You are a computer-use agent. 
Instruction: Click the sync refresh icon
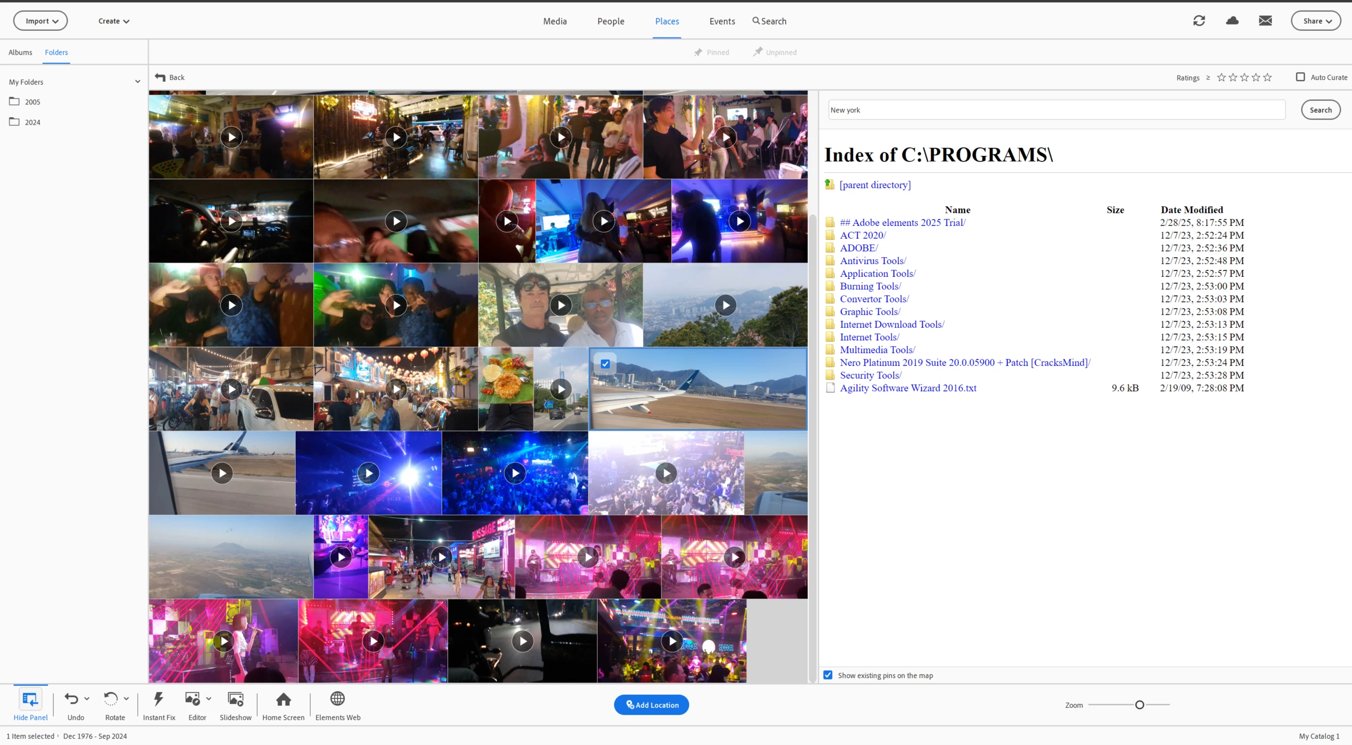pyautogui.click(x=1199, y=21)
